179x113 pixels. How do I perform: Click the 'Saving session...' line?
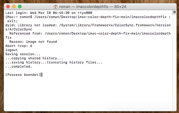[x=23, y=54]
